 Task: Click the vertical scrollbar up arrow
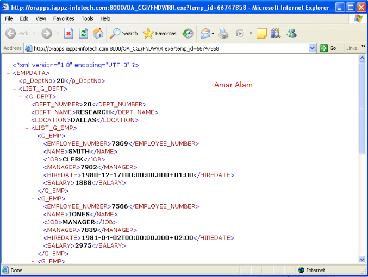click(362, 58)
